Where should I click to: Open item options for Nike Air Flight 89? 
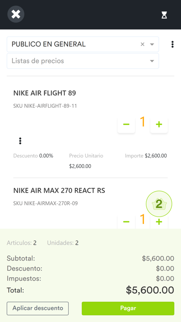(20, 141)
